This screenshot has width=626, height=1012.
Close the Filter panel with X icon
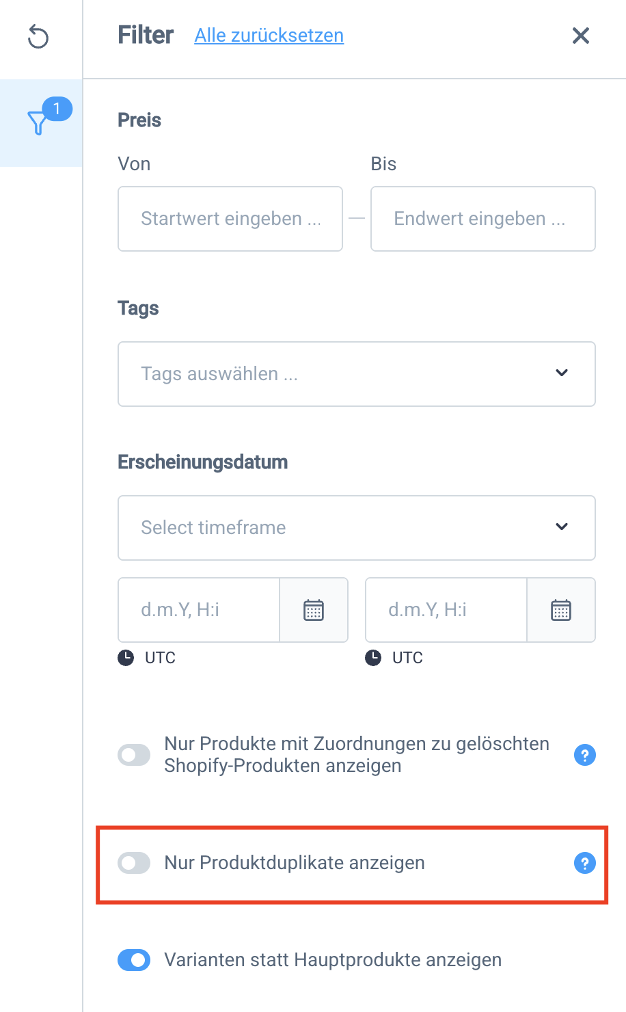[x=580, y=36]
